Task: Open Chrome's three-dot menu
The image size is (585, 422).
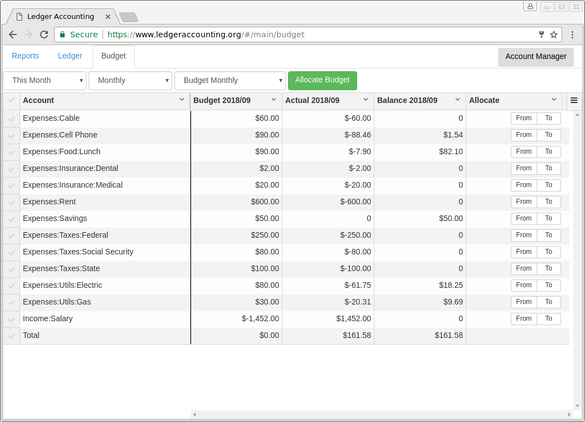Action: (572, 35)
